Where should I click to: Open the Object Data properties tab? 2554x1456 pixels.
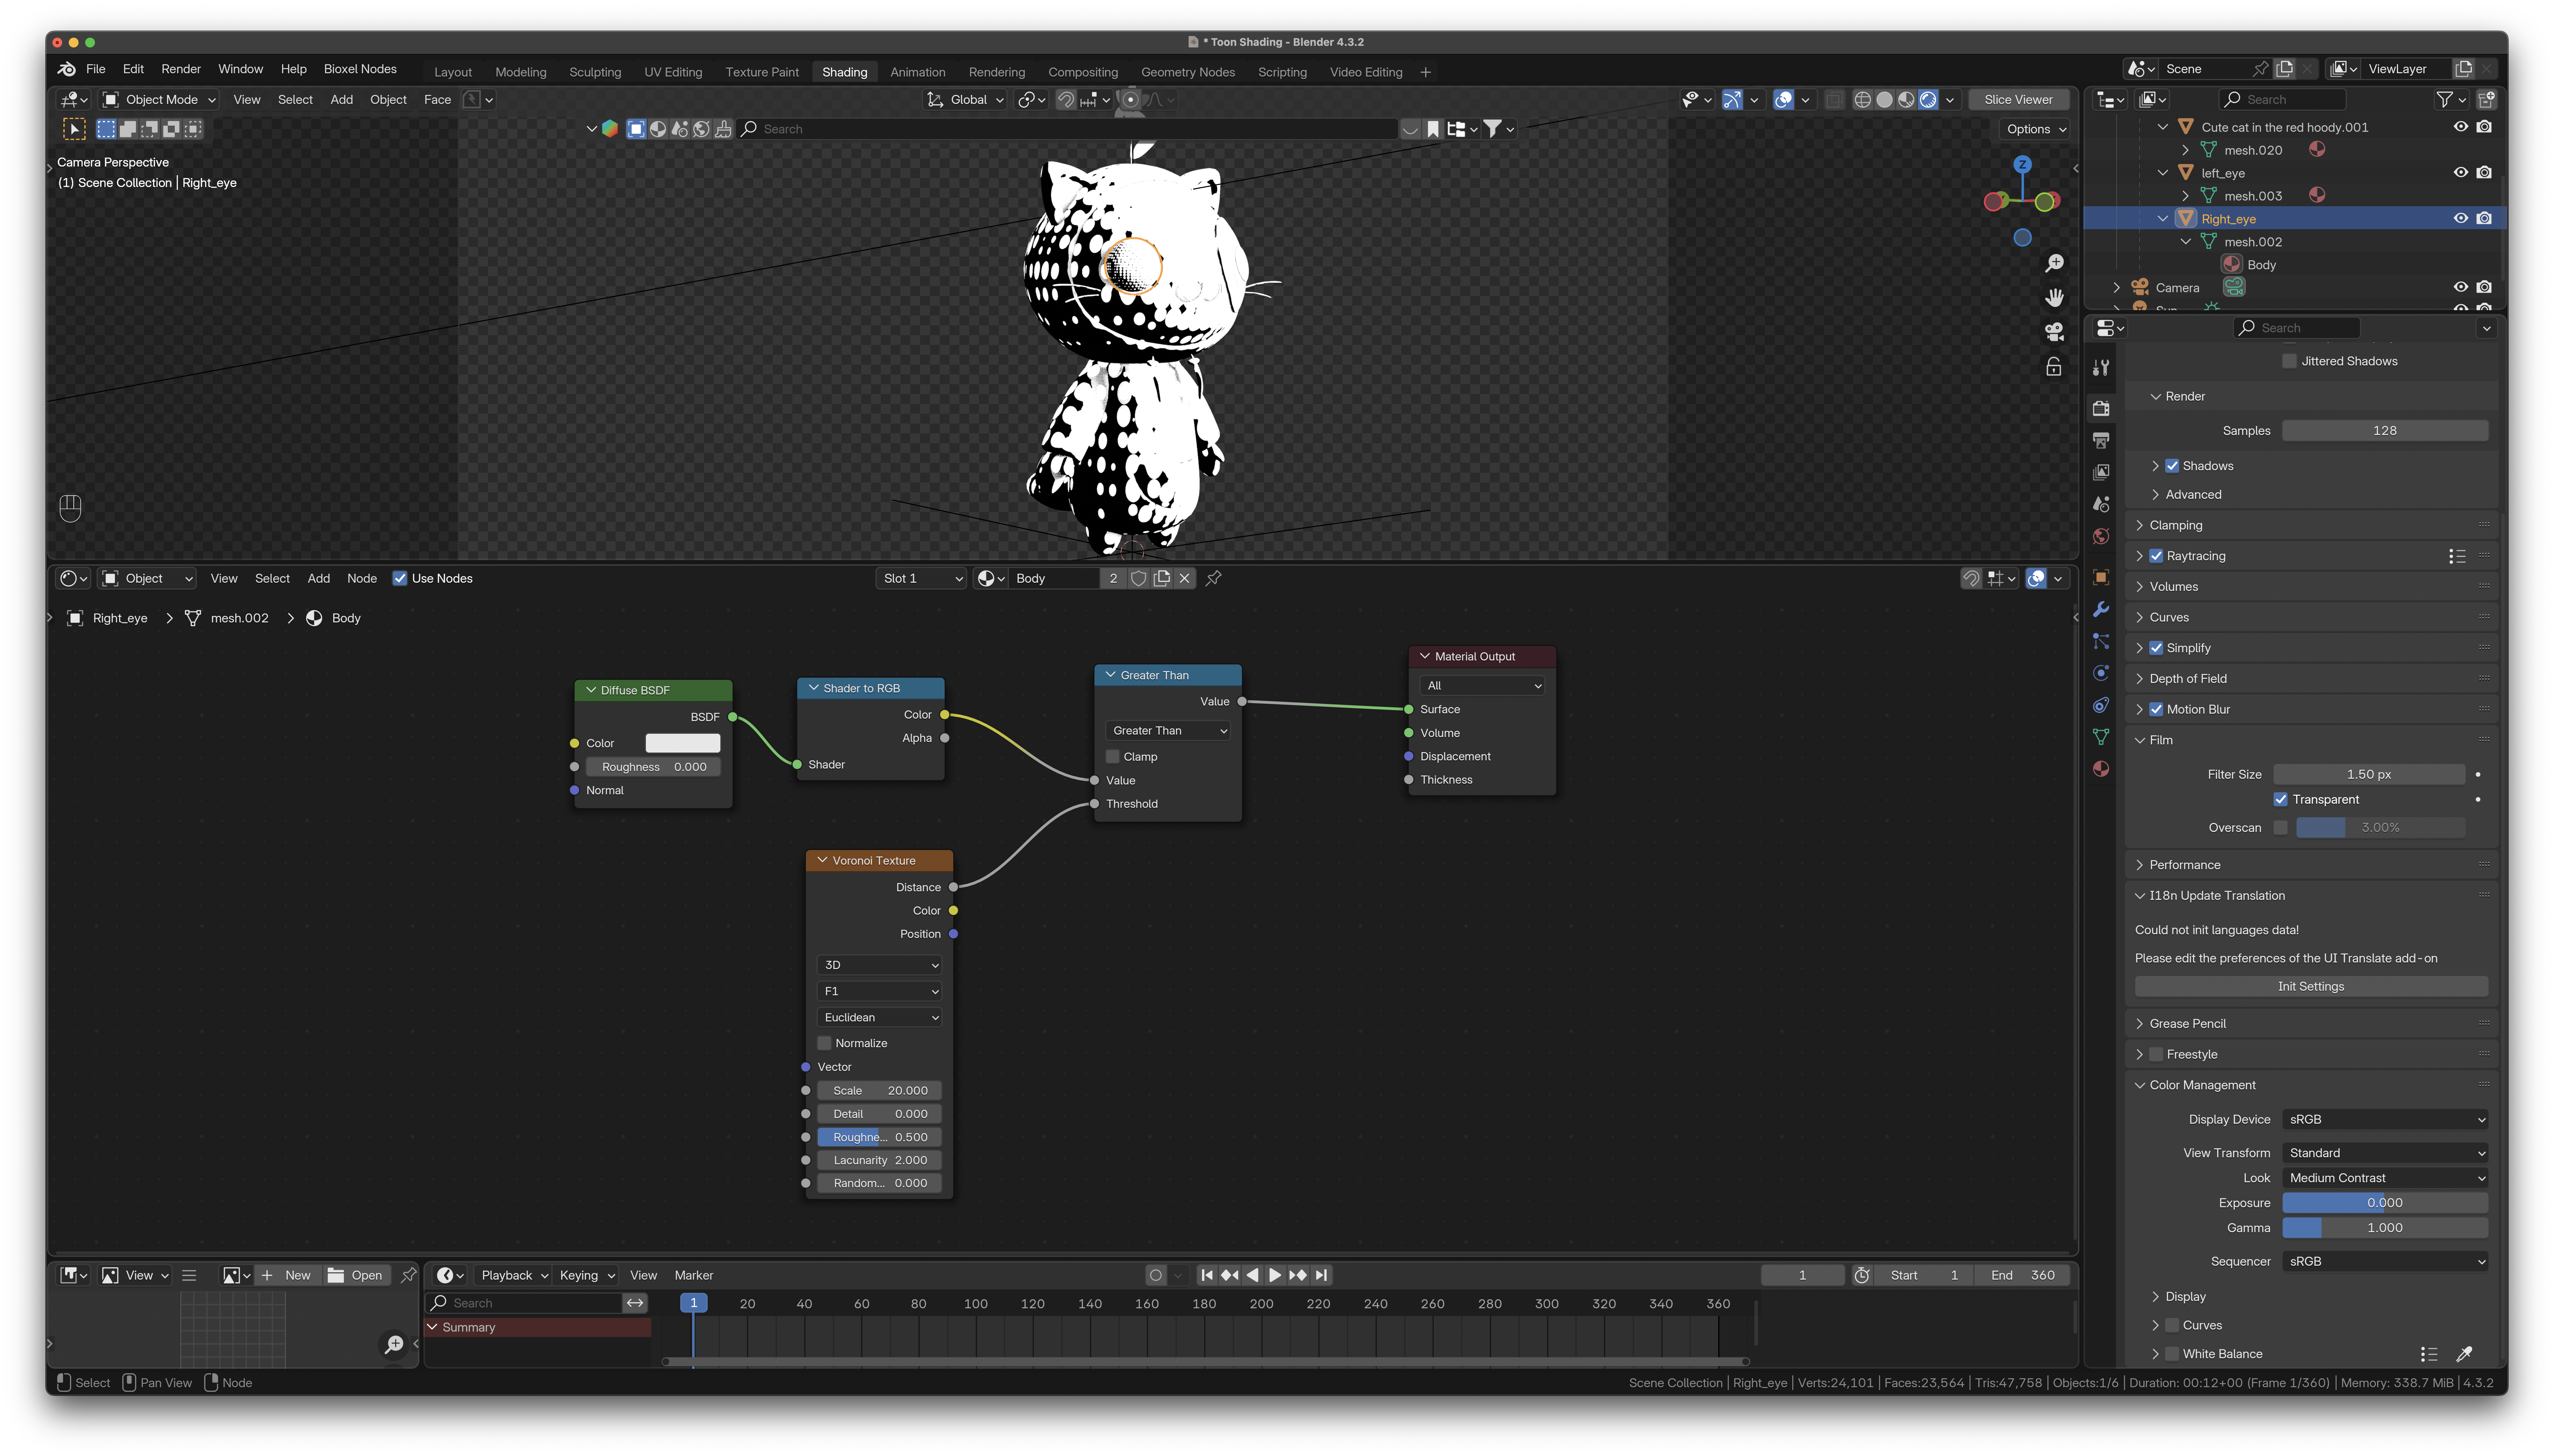[x=2101, y=737]
